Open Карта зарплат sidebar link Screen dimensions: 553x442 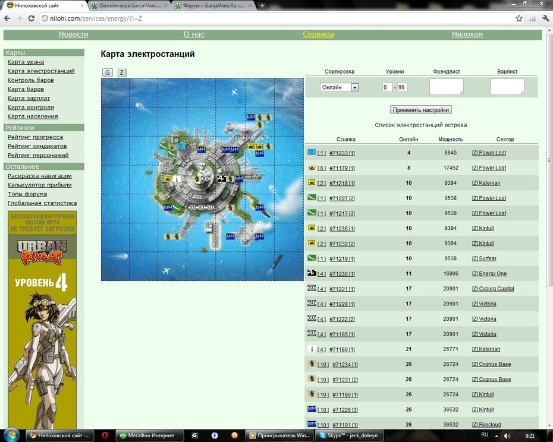click(29, 98)
